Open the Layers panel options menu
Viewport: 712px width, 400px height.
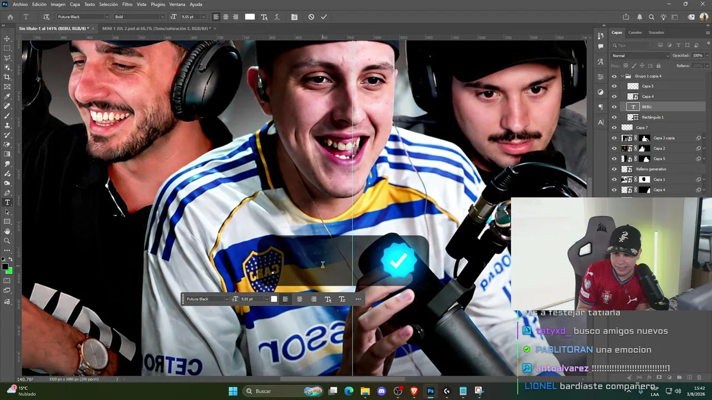(707, 32)
